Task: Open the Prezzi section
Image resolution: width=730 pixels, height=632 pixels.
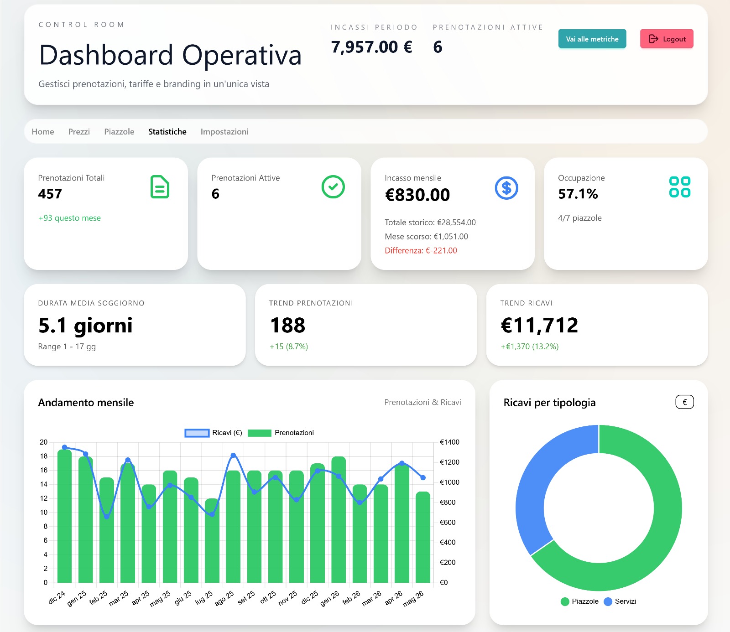Action: pyautogui.click(x=79, y=131)
